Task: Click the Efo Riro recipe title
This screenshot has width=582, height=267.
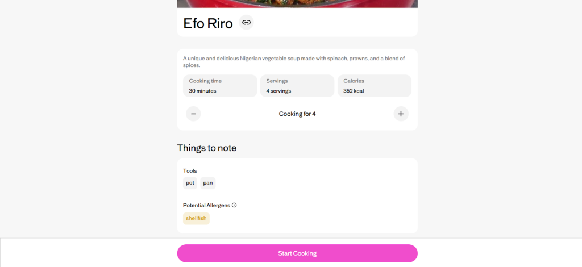Action: 208,23
